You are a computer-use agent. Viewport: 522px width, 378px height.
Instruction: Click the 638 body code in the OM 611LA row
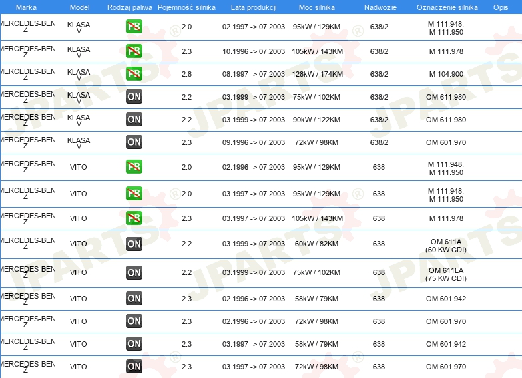tap(379, 272)
